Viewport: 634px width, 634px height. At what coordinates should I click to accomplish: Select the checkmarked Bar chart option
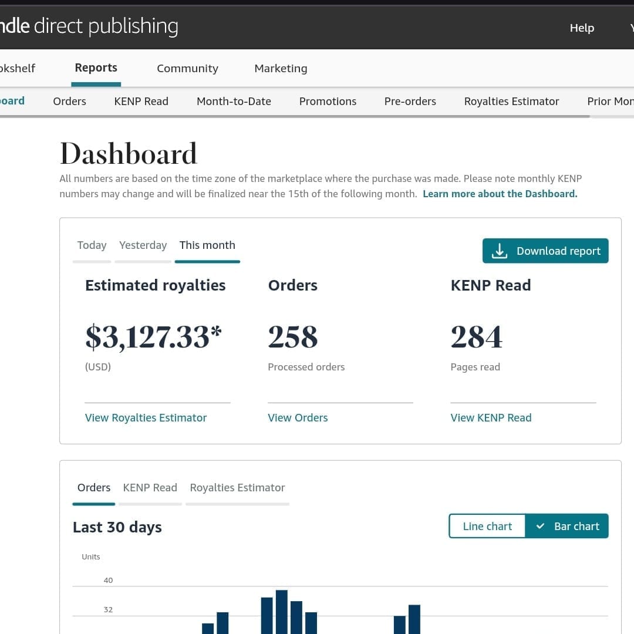click(567, 526)
